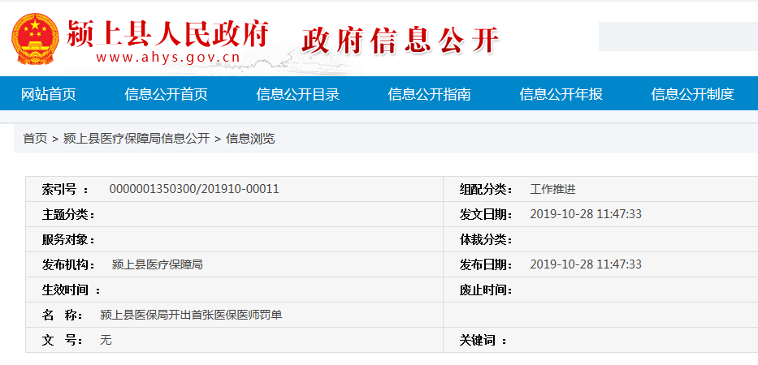Click the 服务对象 label
The image size is (758, 365).
pyautogui.click(x=68, y=239)
